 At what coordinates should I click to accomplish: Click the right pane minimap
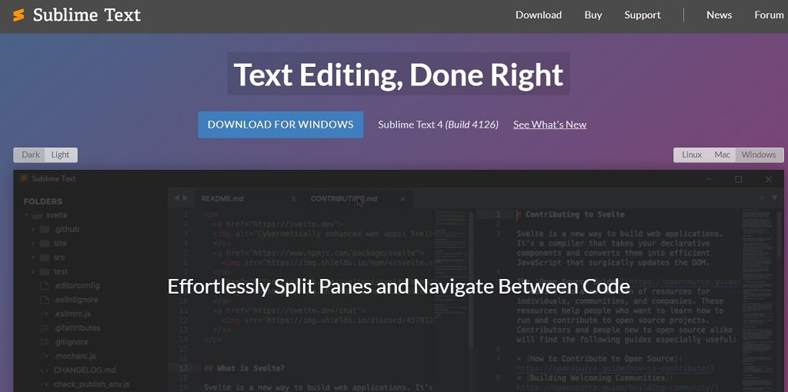click(x=758, y=300)
